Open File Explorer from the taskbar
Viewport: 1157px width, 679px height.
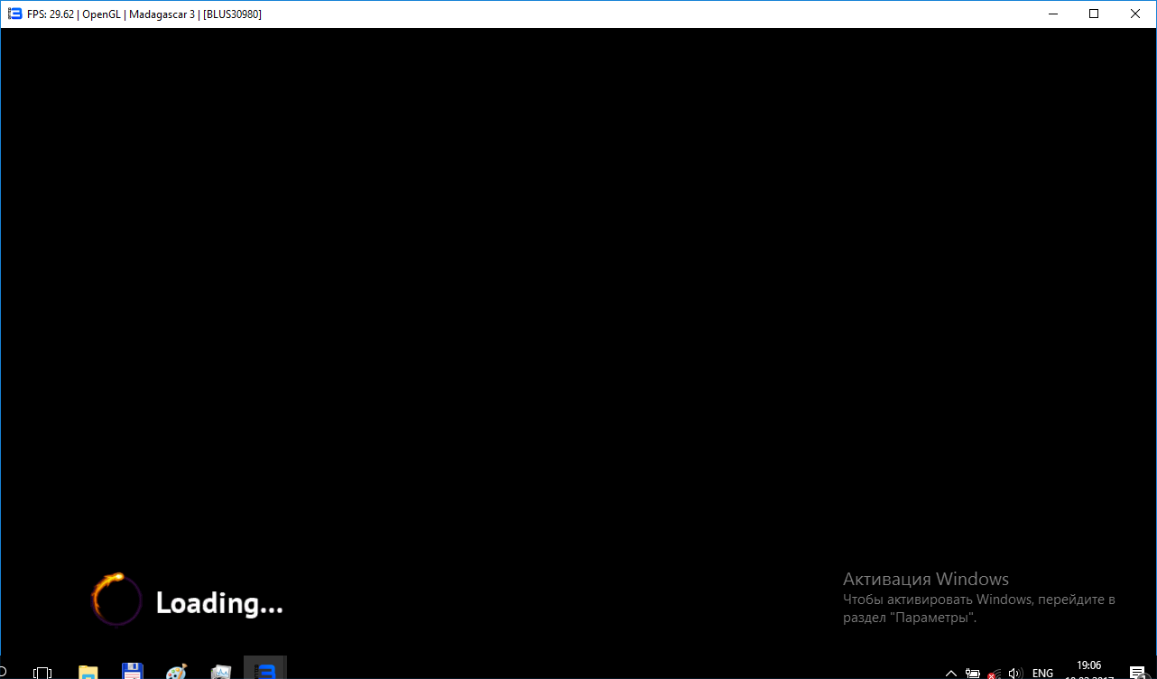pos(88,672)
